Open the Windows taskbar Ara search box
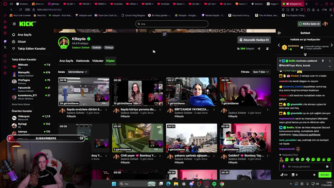The width and height of the screenshot is (334, 188). (x=138, y=184)
